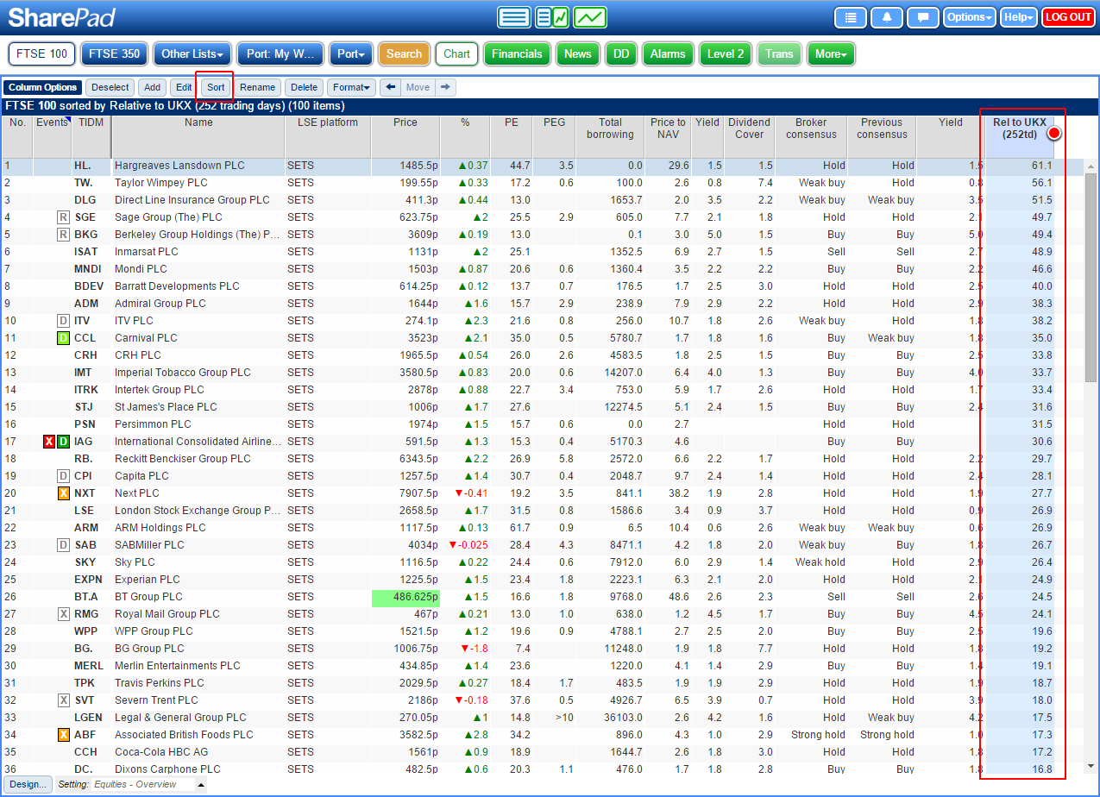
Task: Click the orange X event icon for ABF
Action: [x=63, y=735]
